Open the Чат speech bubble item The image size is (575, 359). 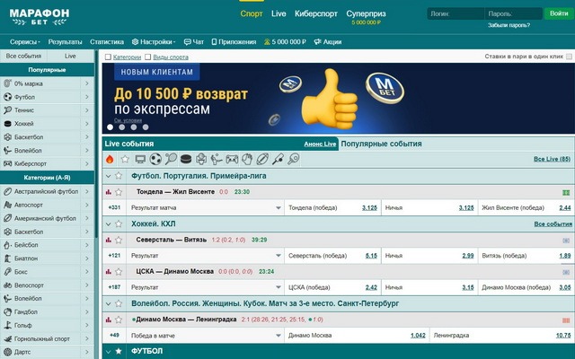coord(194,42)
